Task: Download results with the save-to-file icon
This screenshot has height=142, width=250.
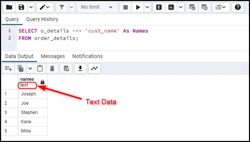Action: point(80,68)
